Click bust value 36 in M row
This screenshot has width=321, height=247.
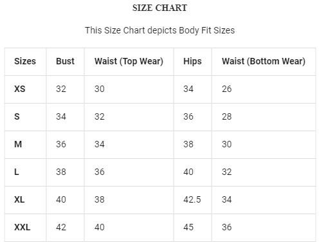[x=61, y=144]
